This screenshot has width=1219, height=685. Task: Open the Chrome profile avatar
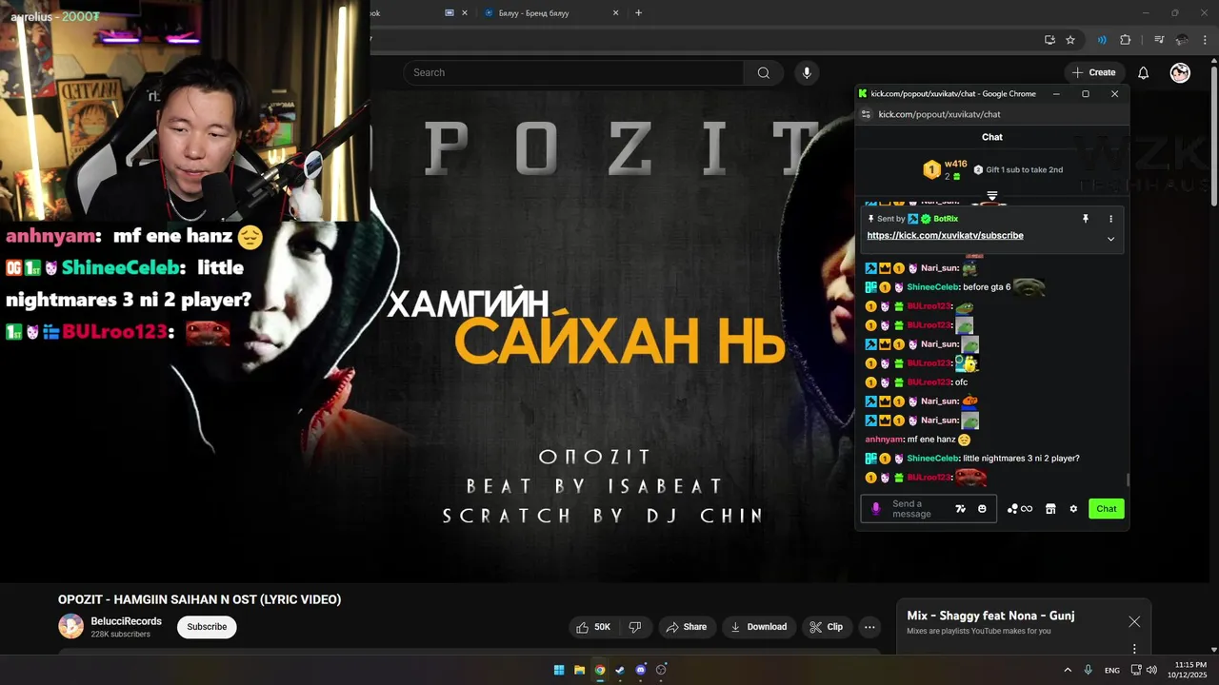[1182, 40]
